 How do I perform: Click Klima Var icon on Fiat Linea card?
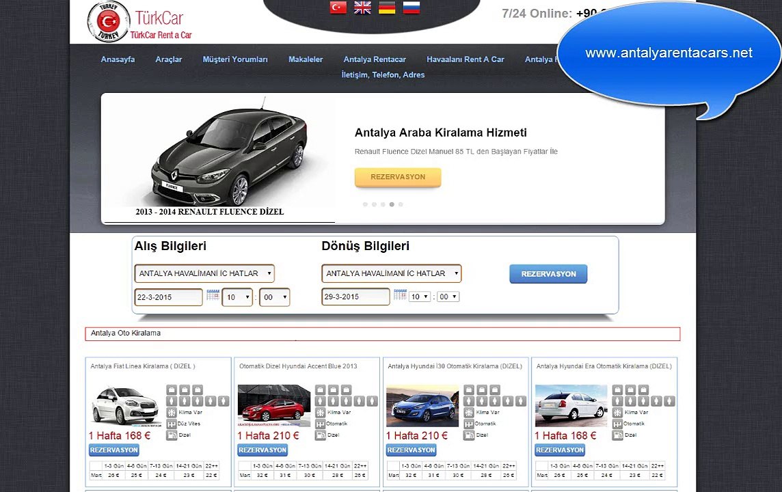(x=172, y=412)
